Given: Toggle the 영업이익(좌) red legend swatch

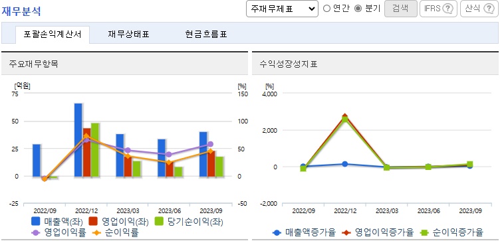Looking at the screenshot, I should pyautogui.click(x=93, y=222).
